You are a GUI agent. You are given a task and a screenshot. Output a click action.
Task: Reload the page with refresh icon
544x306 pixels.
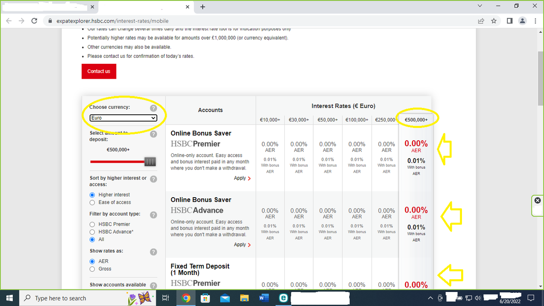pyautogui.click(x=35, y=21)
